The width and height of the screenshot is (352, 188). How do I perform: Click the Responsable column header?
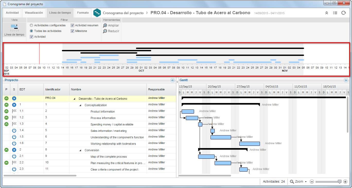pos(161,89)
